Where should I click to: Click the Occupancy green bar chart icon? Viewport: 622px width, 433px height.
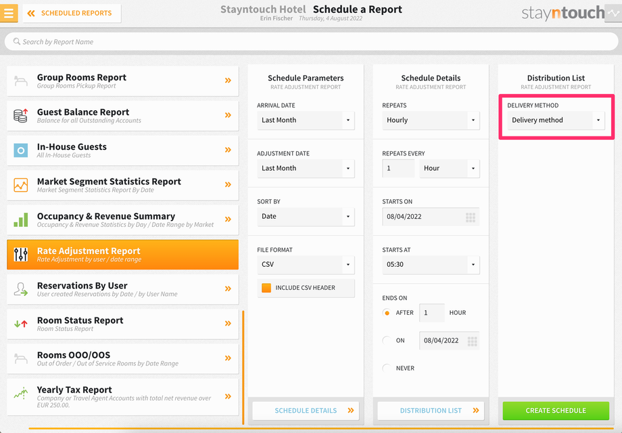click(21, 220)
